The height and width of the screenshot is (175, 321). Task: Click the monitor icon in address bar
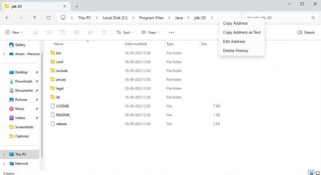click(x=63, y=17)
